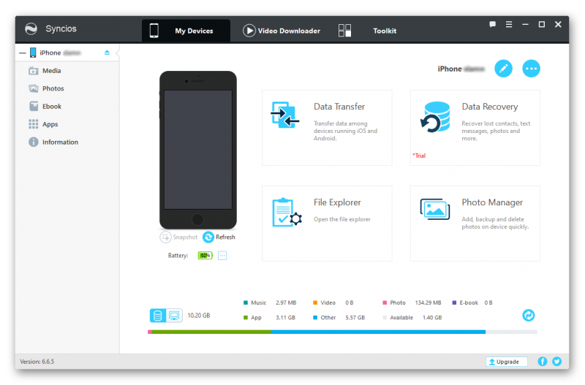Image resolution: width=585 pixels, height=385 pixels.
Task: Switch to My Devices tab
Action: 186,31
